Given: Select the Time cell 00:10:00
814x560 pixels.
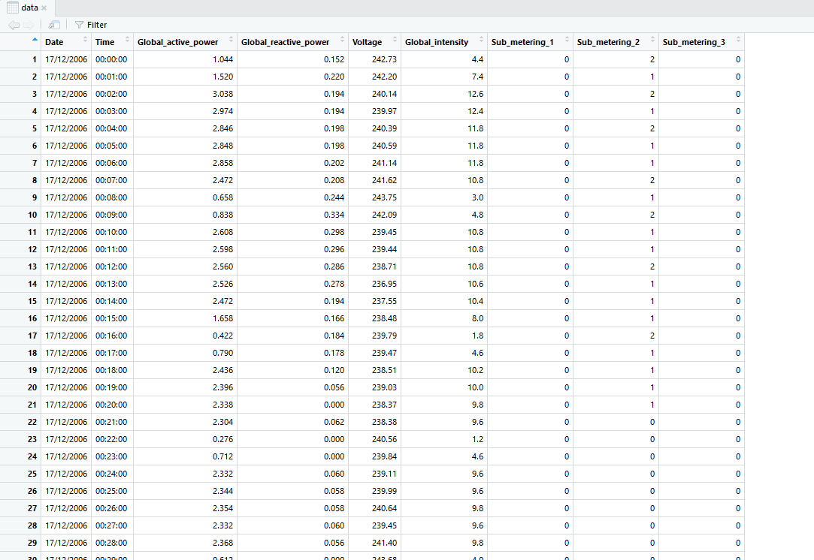Looking at the screenshot, I should (x=111, y=232).
